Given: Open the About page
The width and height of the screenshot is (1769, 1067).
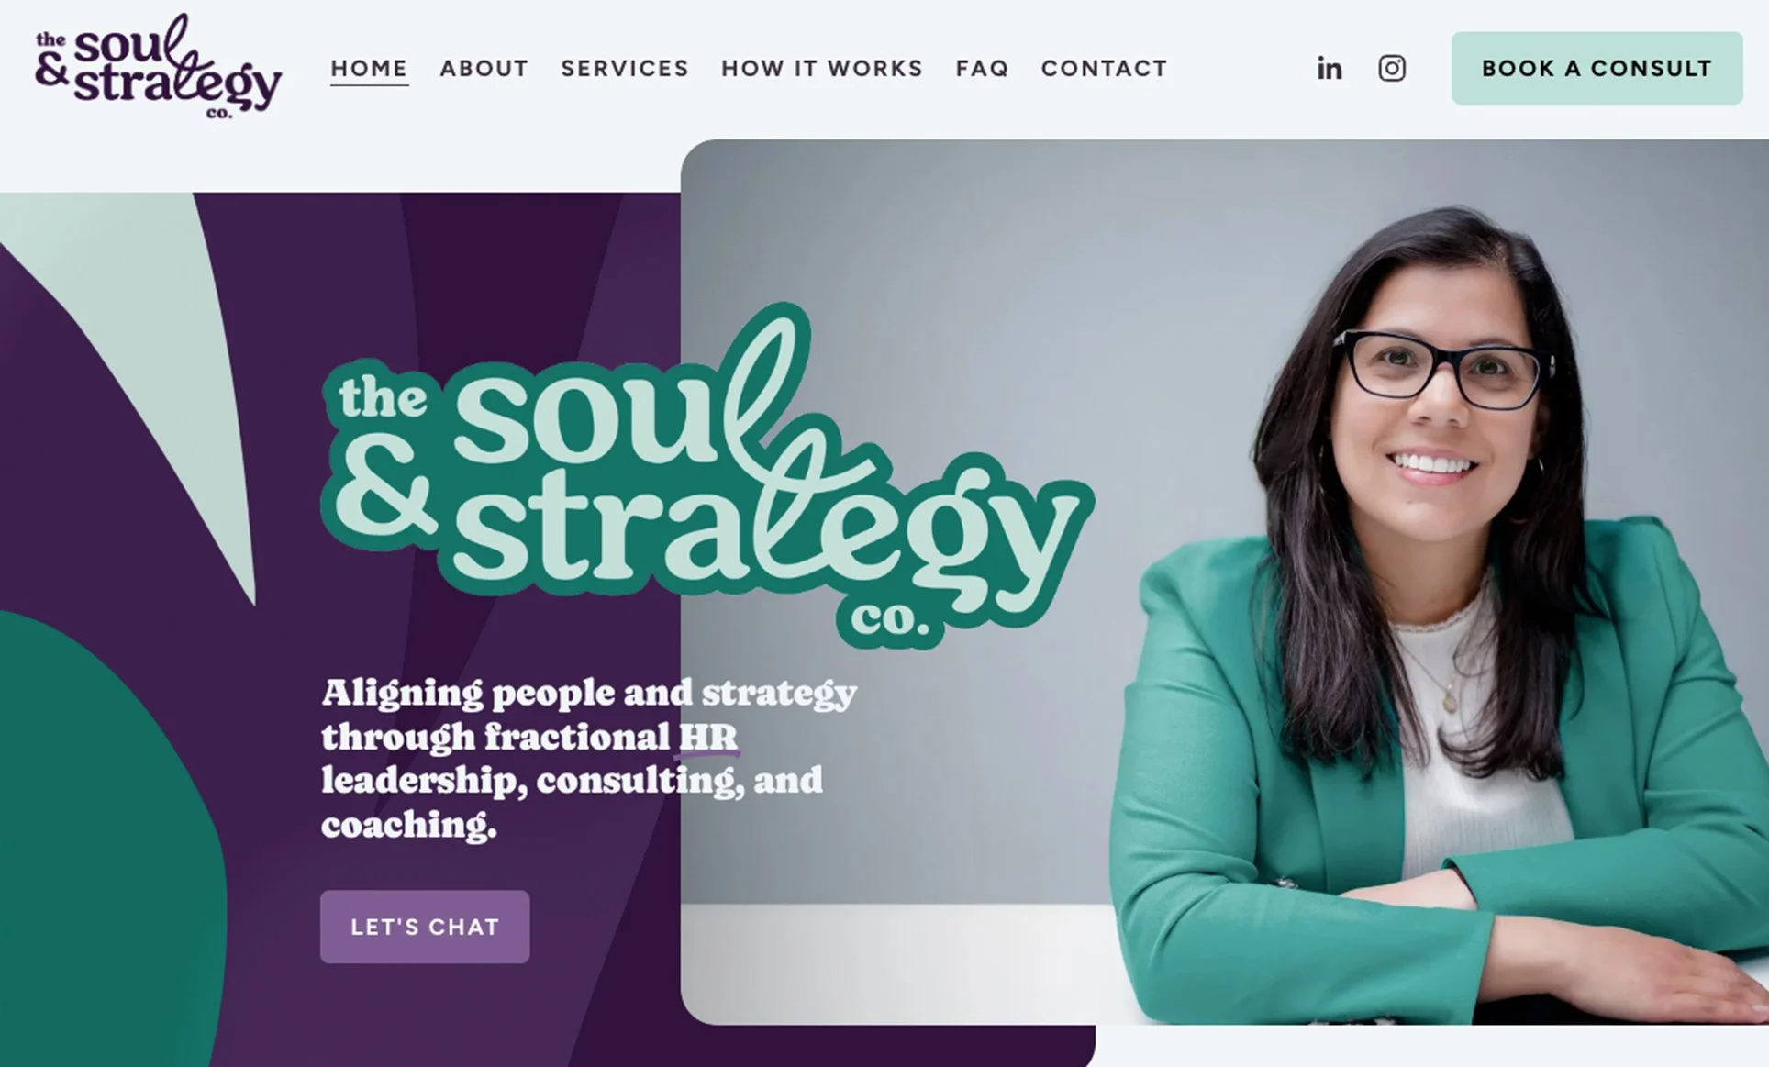Looking at the screenshot, I should 484,69.
